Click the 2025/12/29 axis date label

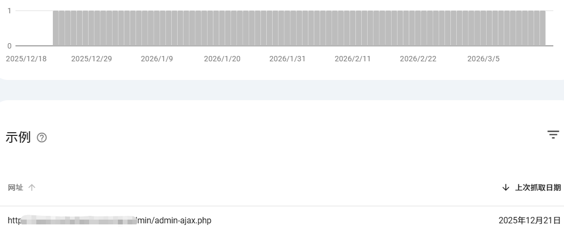click(x=91, y=59)
